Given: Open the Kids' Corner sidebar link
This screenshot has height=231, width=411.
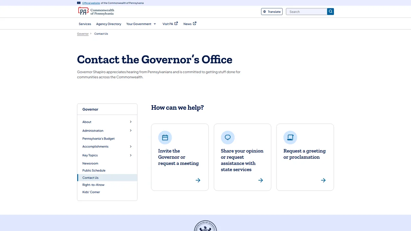Looking at the screenshot, I should pyautogui.click(x=91, y=192).
